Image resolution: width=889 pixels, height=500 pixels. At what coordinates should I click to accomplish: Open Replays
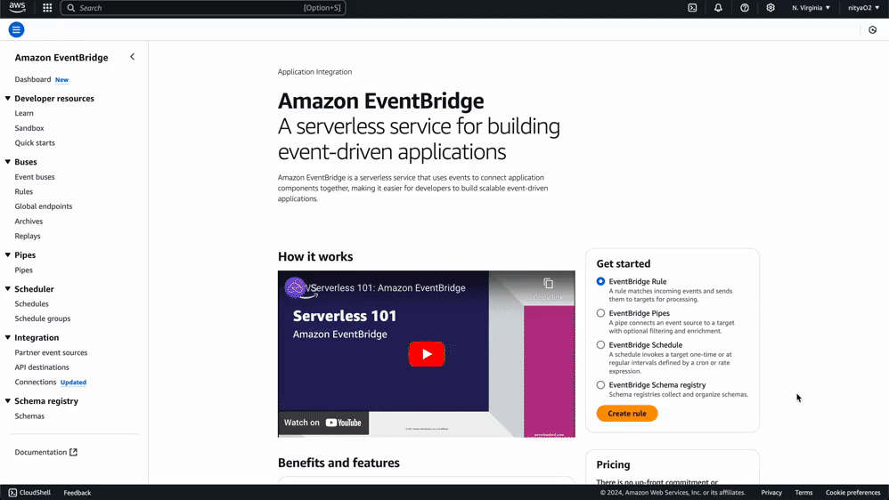pos(28,236)
